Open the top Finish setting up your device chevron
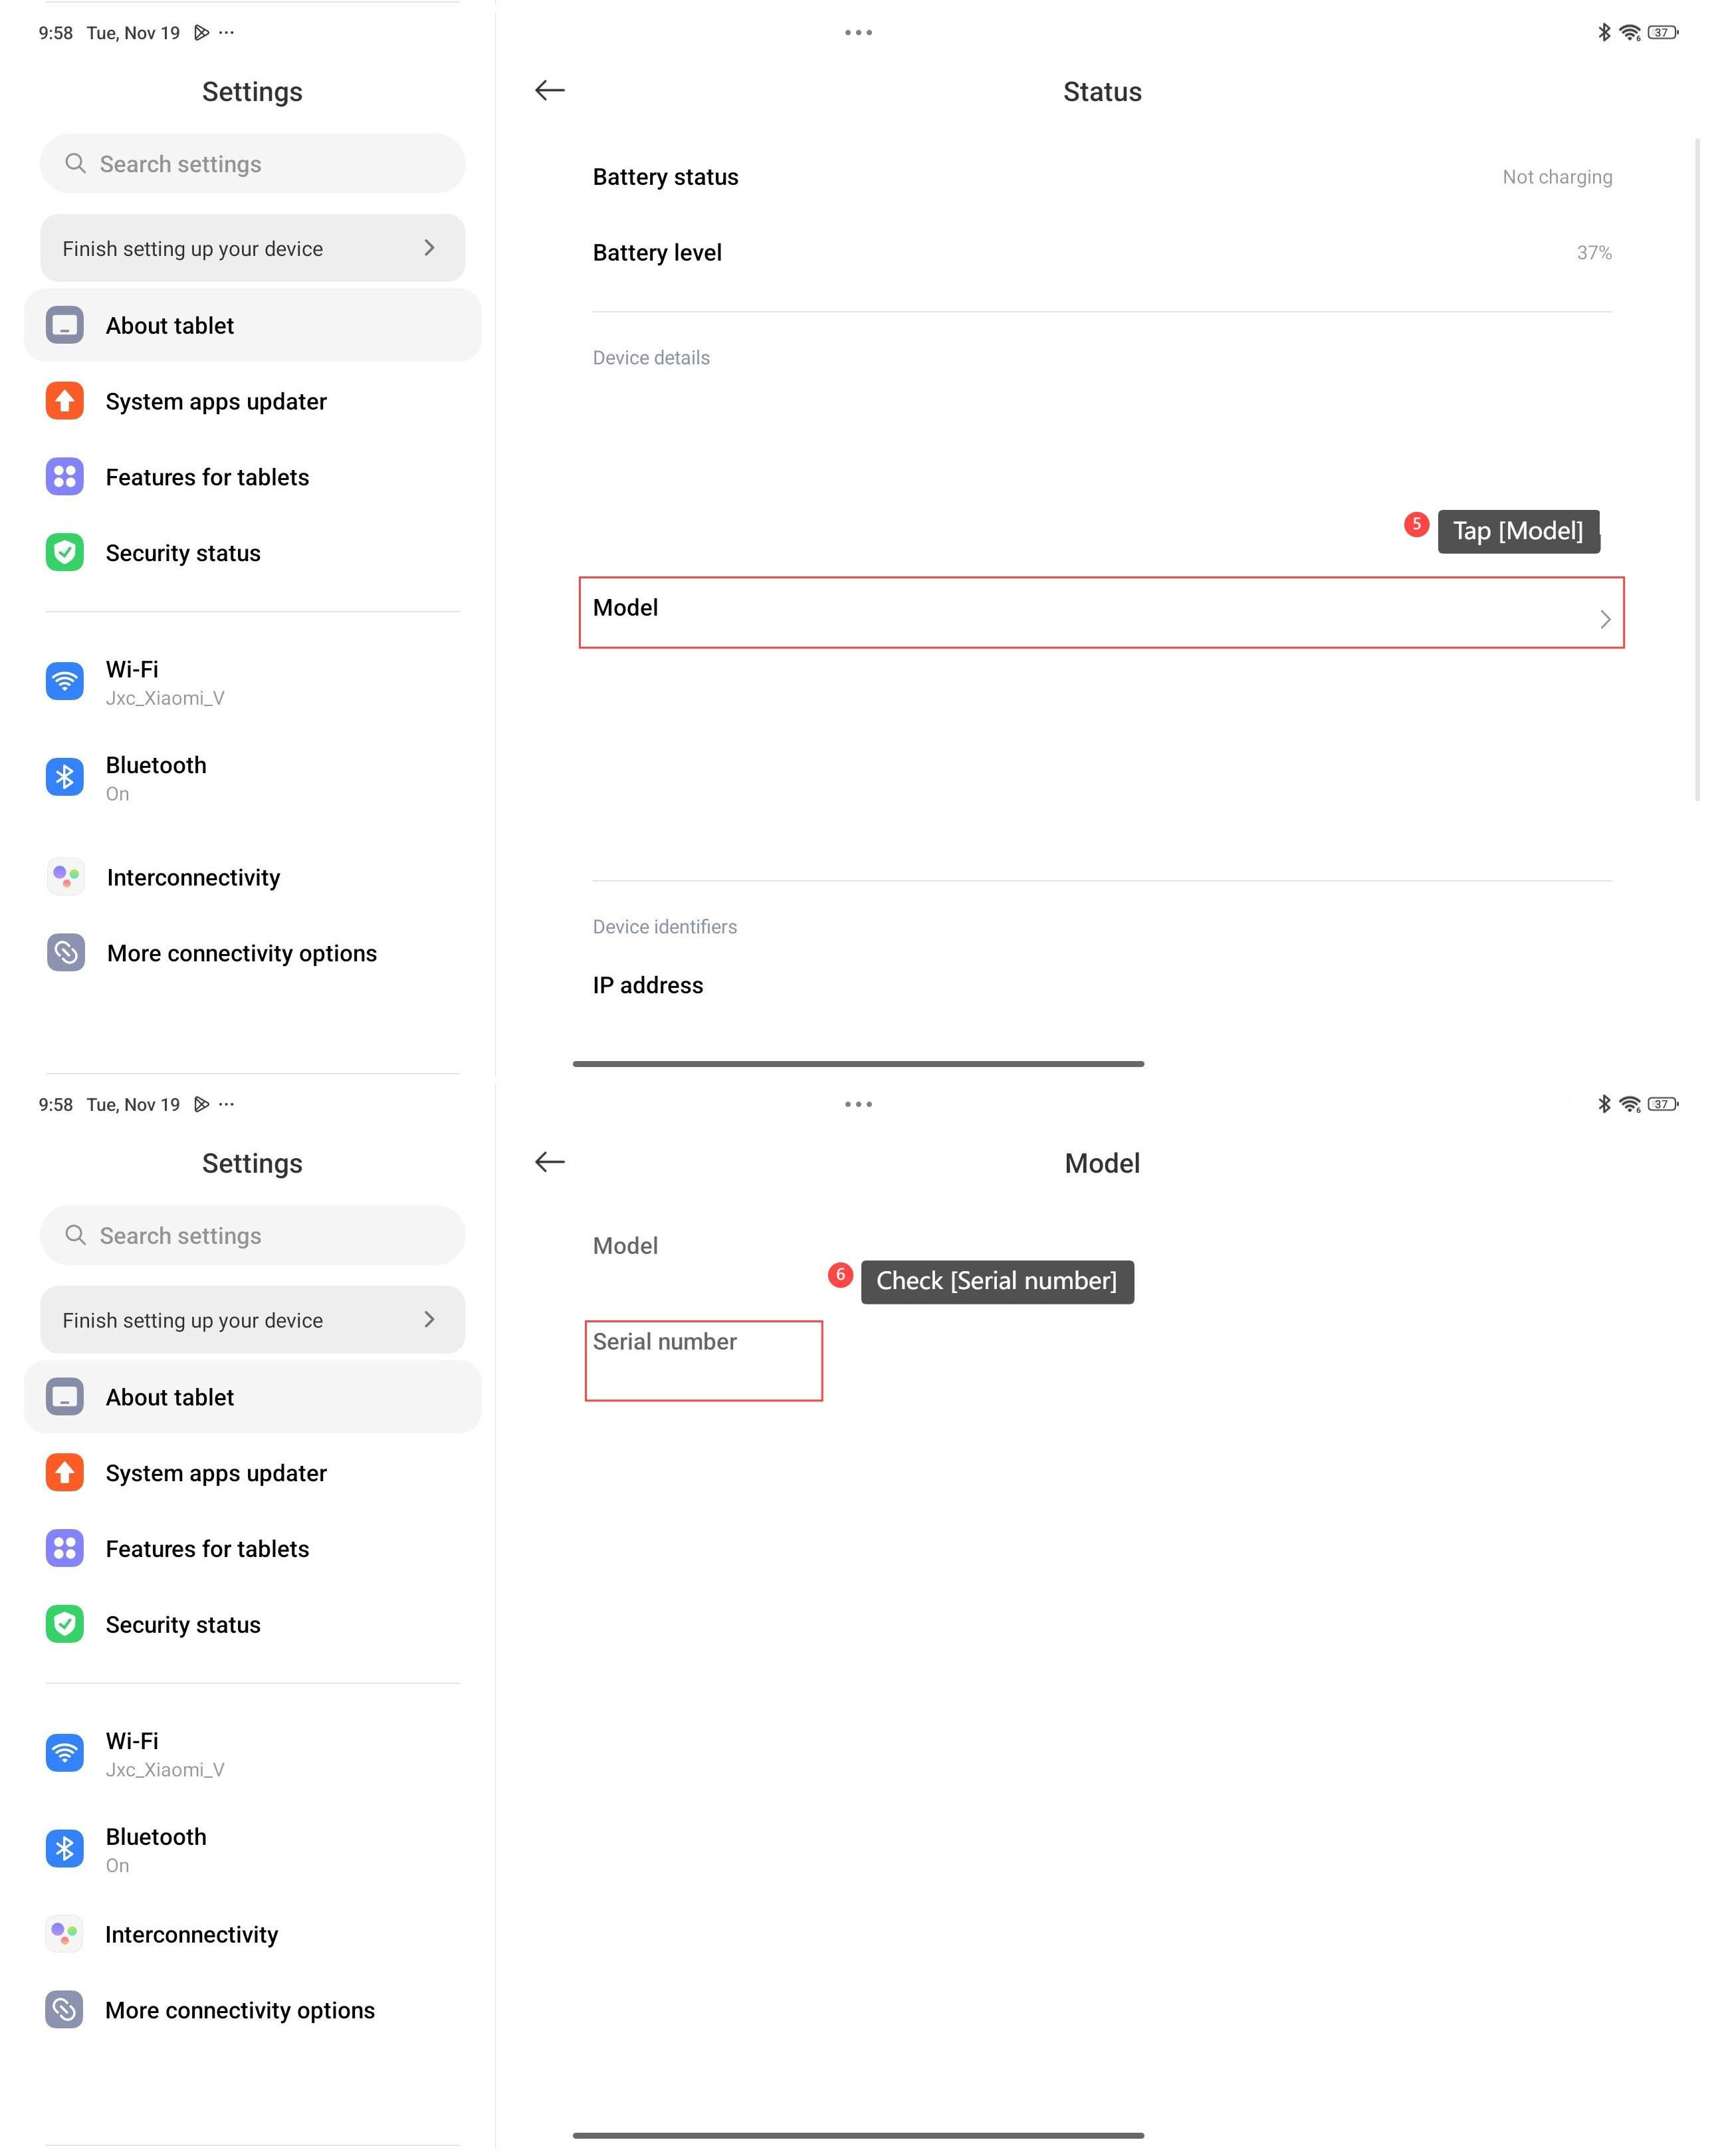This screenshot has height=2156, width=1722. pyautogui.click(x=430, y=248)
